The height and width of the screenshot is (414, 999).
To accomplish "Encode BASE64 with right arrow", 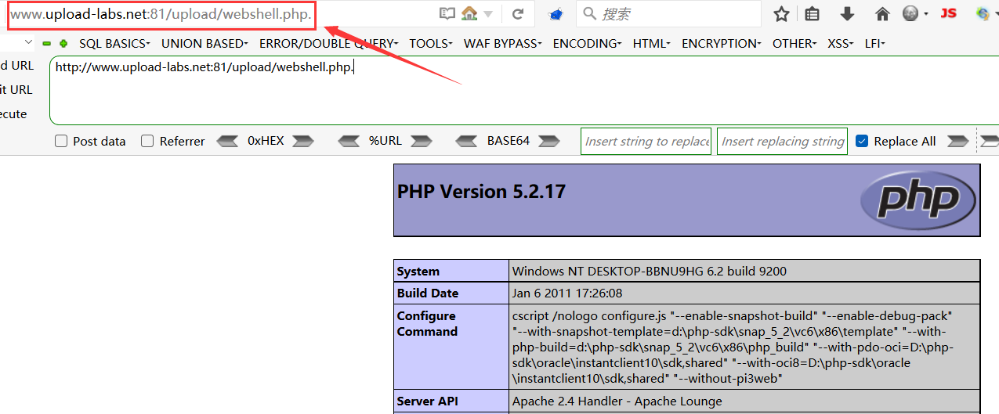I will tap(548, 141).
